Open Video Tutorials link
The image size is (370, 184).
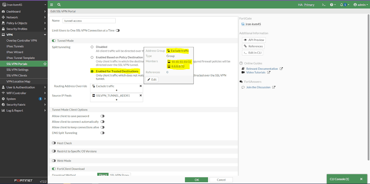tap(256, 73)
